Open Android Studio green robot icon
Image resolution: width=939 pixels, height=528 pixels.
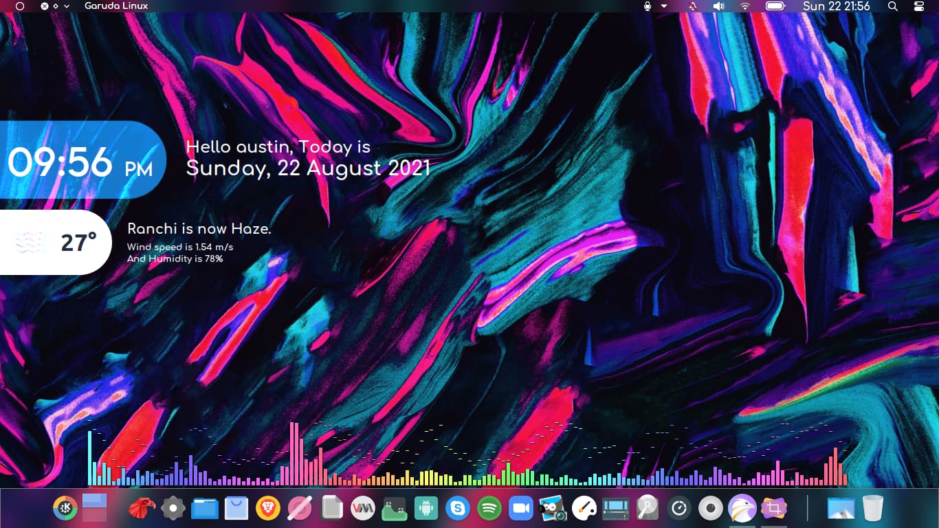pyautogui.click(x=426, y=509)
